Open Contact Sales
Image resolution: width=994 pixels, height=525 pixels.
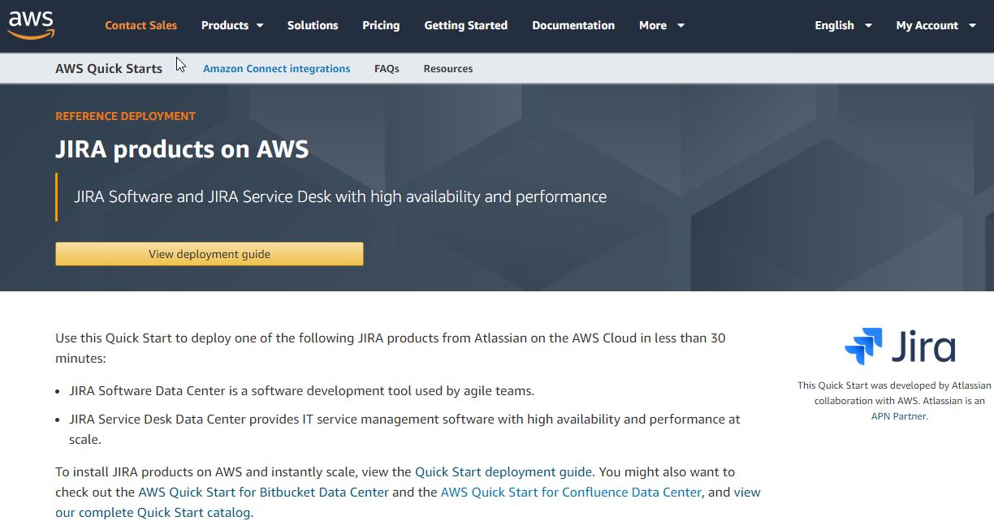tap(140, 25)
